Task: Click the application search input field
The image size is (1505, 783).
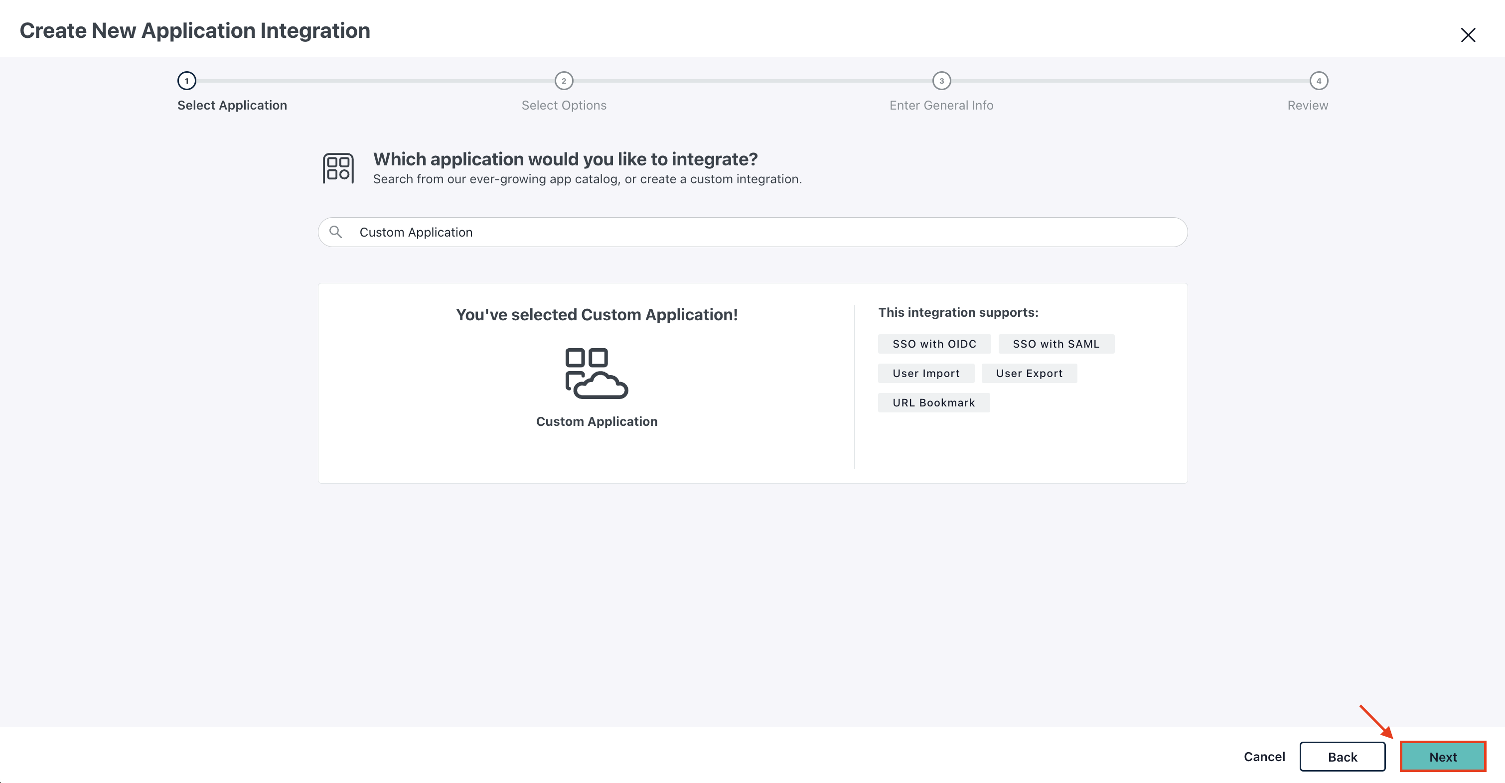Action: click(x=752, y=232)
